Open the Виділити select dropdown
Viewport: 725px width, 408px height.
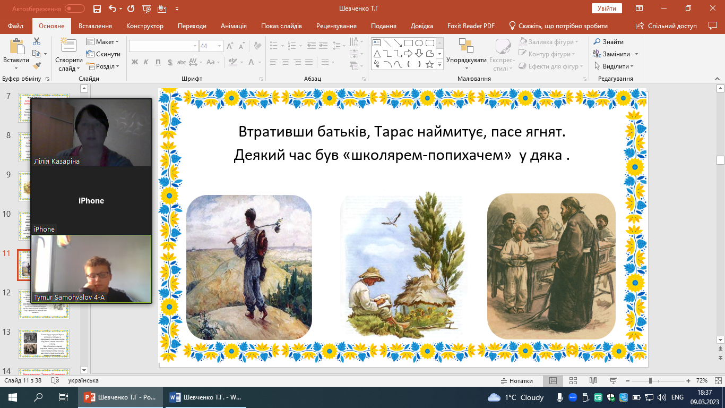point(614,66)
